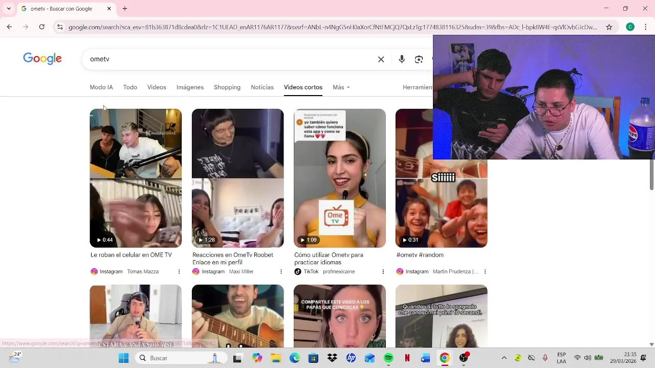This screenshot has width=655, height=368.
Task: Open Compartile este video thumbnail
Action: [x=340, y=316]
